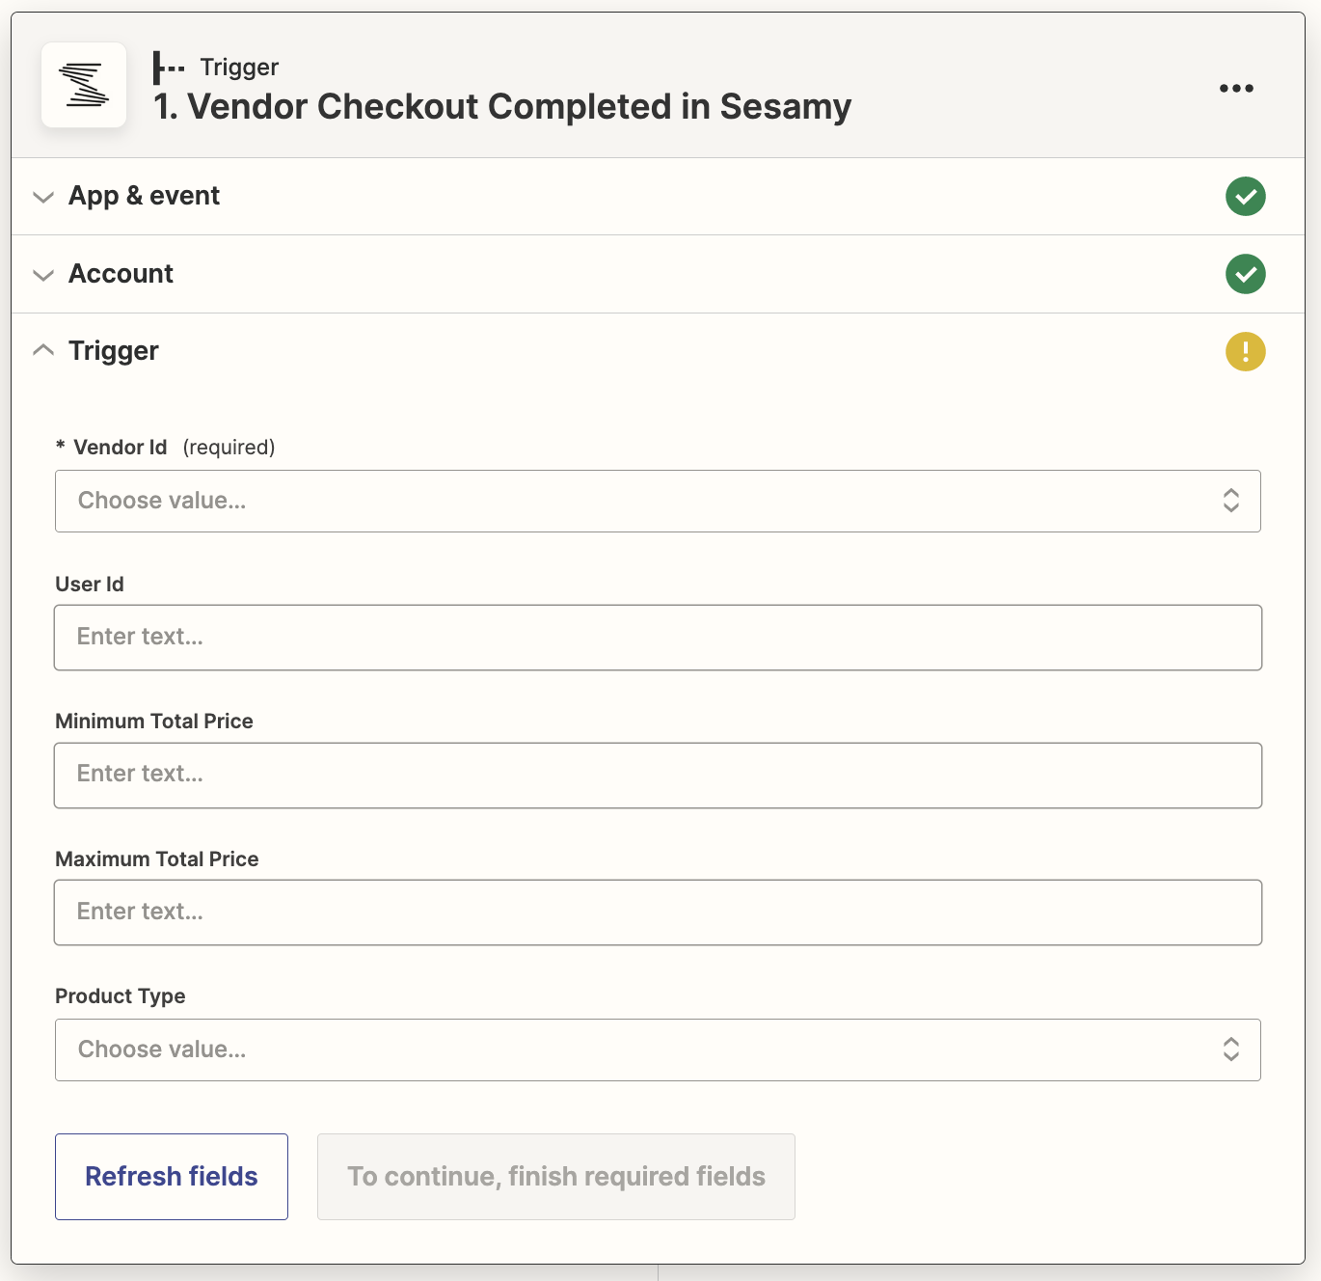Image resolution: width=1321 pixels, height=1281 pixels.
Task: Open the App & event section header
Action: pyautogui.click(x=658, y=197)
